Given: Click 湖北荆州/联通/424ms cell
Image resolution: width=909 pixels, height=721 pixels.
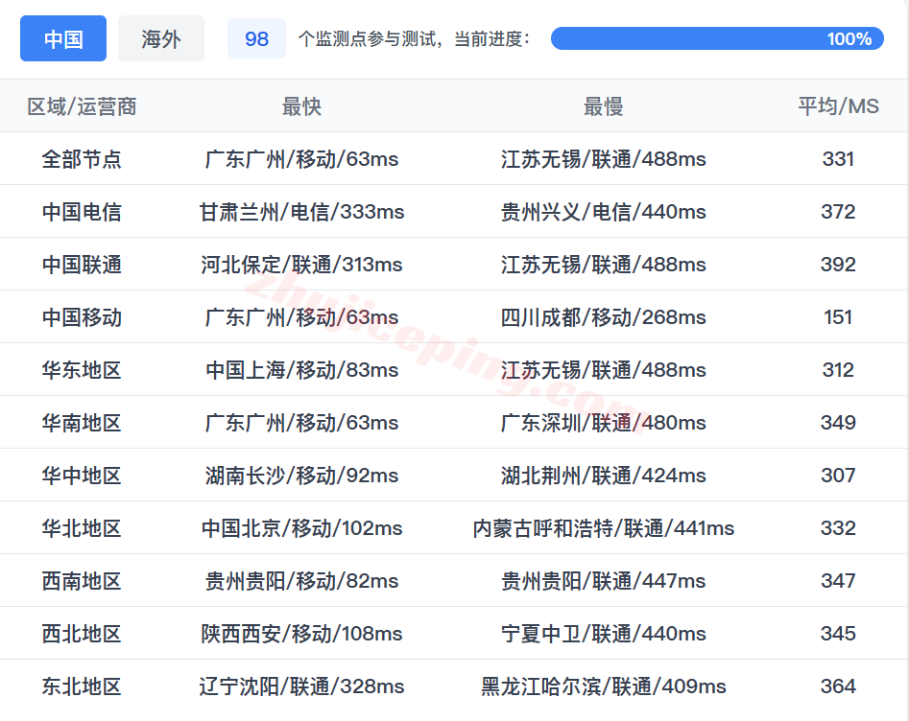Looking at the screenshot, I should tap(603, 475).
